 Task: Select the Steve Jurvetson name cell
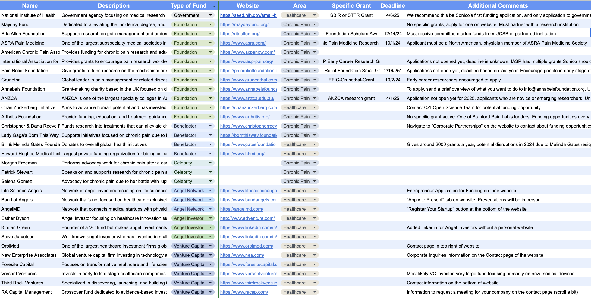[x=30, y=237]
